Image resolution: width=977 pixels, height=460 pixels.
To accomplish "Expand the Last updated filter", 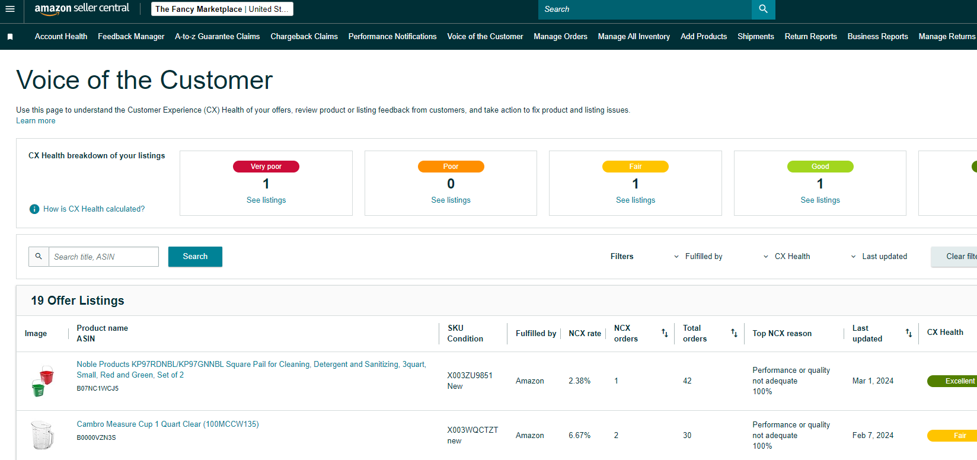I will [879, 257].
